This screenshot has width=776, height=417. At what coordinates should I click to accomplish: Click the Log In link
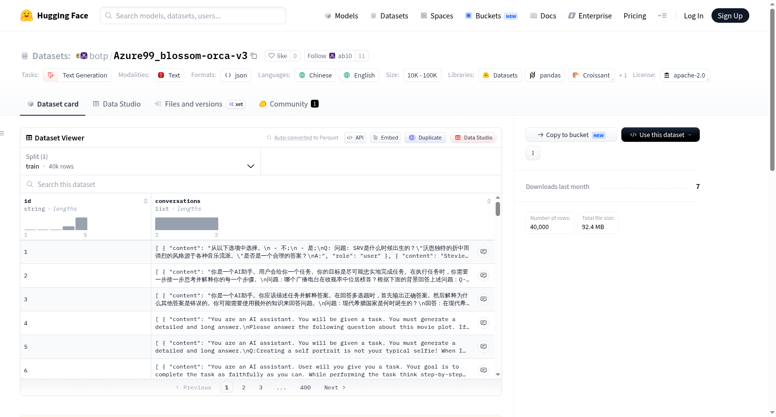(x=694, y=16)
